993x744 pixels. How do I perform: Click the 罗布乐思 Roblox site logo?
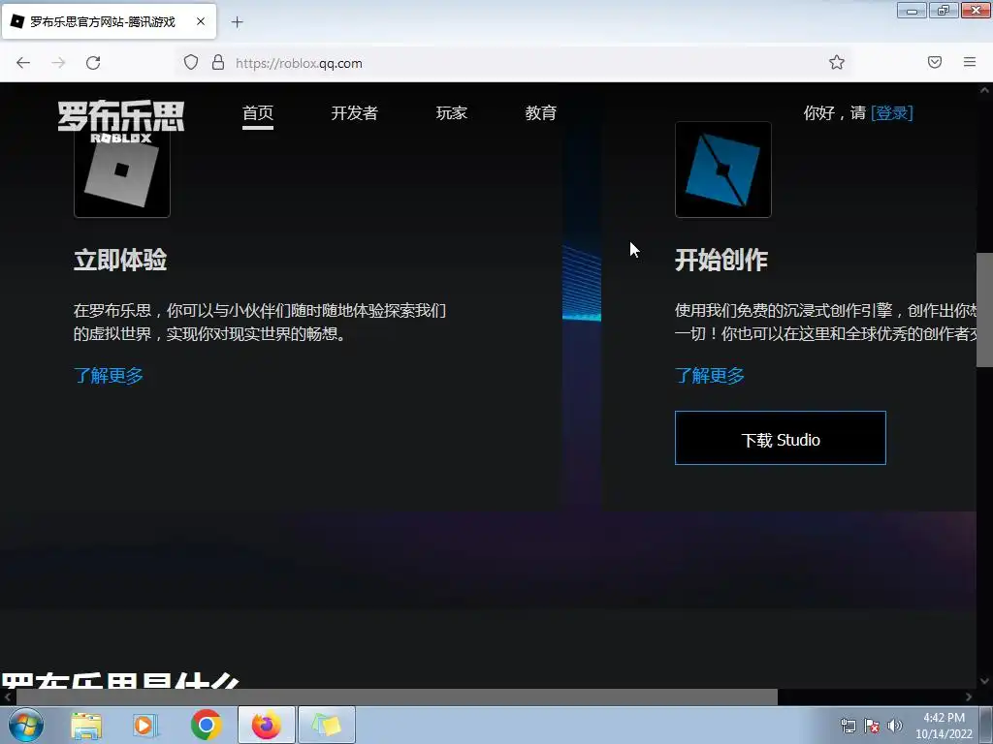point(120,121)
